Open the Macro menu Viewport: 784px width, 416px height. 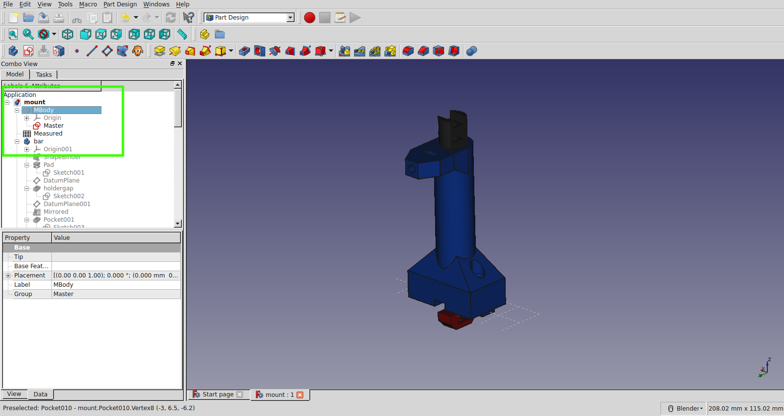point(88,4)
